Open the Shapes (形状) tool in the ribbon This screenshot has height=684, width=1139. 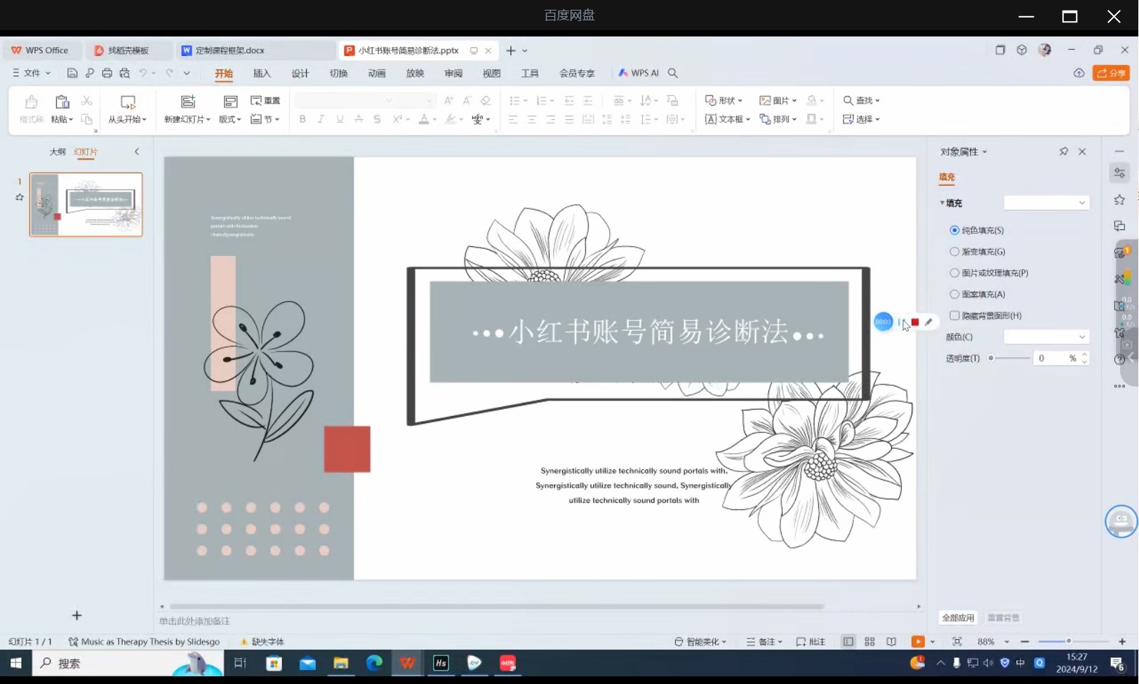point(724,100)
